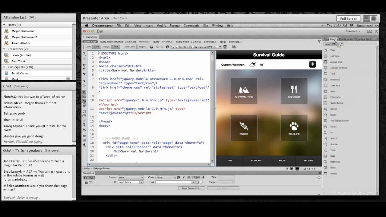Switch to Split view
The width and height of the screenshot is (386, 217).
96,47
